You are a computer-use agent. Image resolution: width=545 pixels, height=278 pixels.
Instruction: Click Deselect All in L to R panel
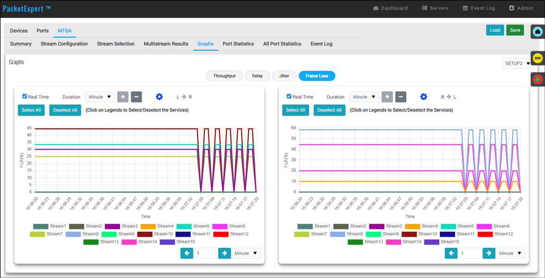click(x=65, y=110)
